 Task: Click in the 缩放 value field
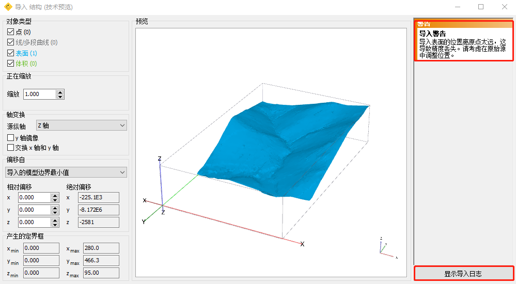[39, 94]
